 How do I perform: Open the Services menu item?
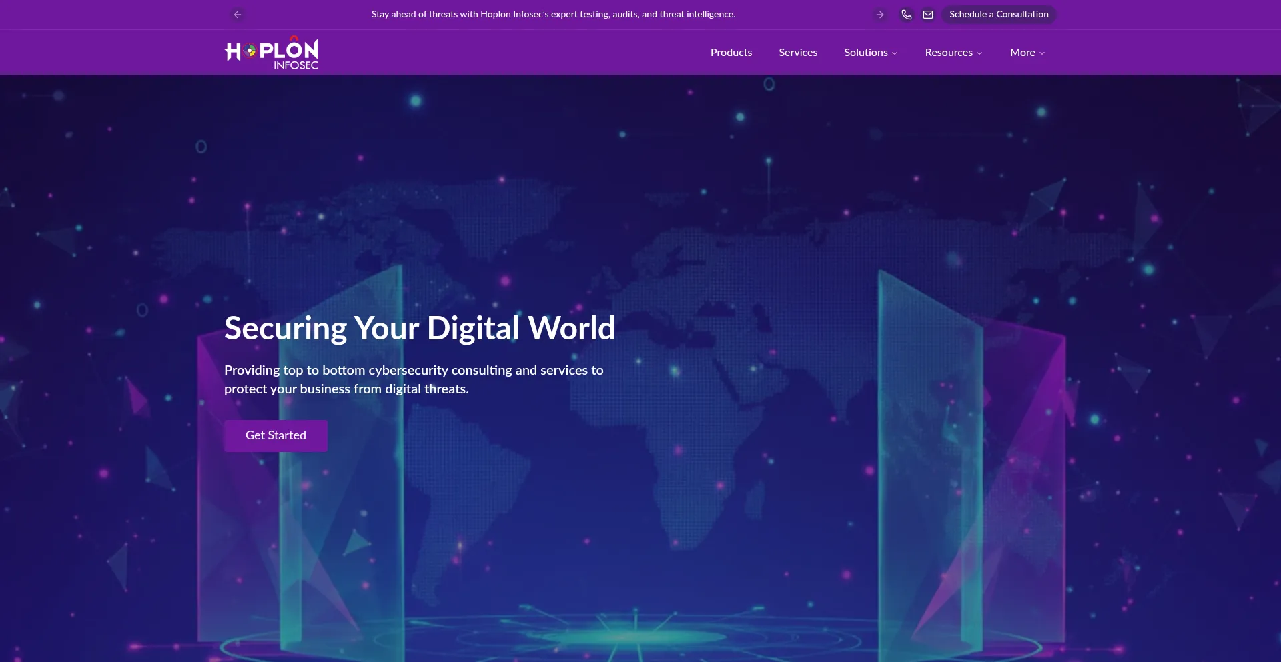pyautogui.click(x=797, y=53)
